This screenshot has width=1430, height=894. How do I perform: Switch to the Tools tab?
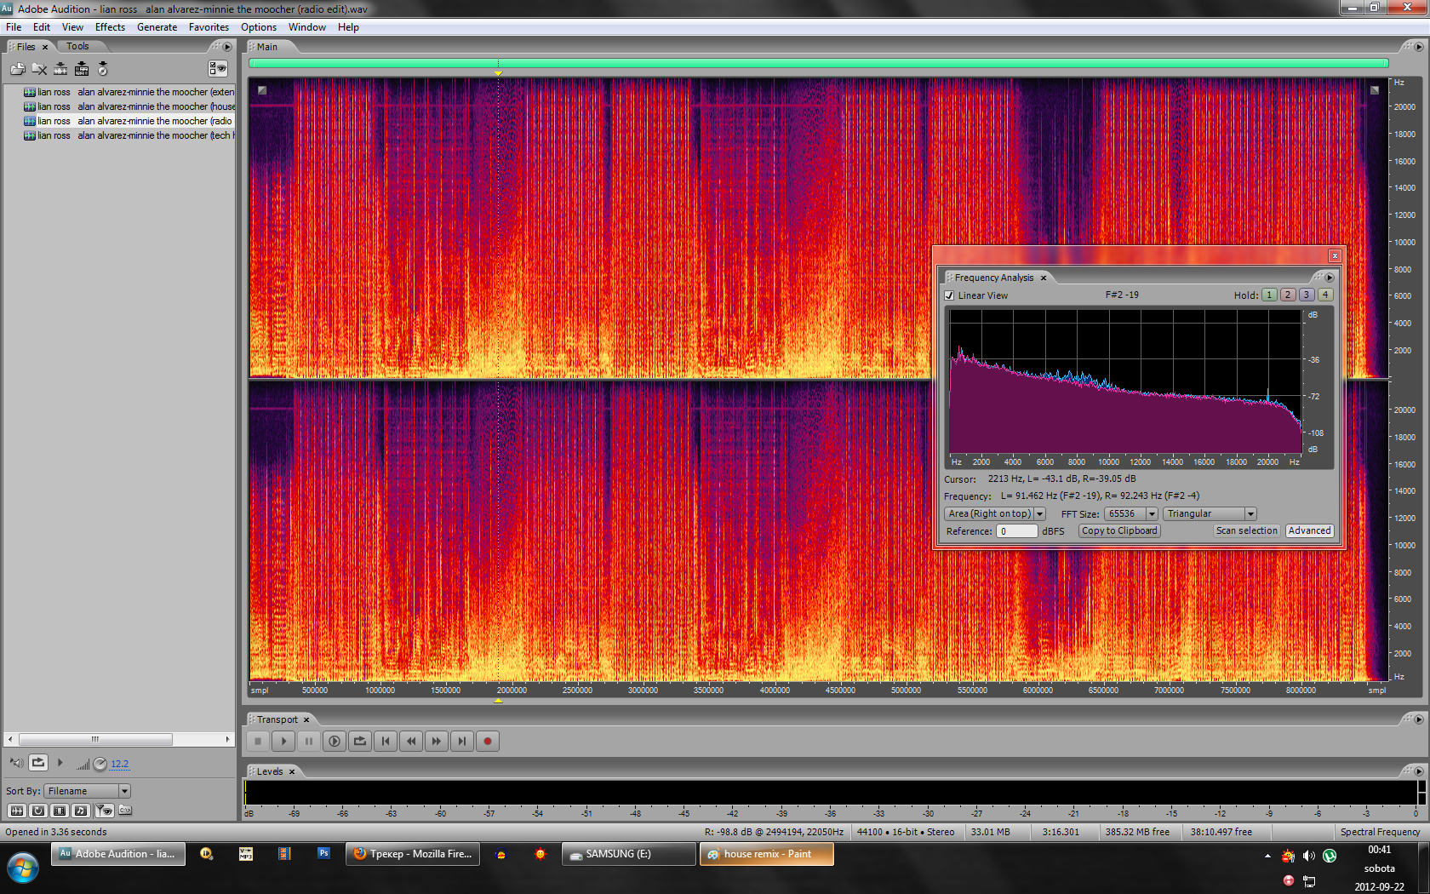(77, 47)
